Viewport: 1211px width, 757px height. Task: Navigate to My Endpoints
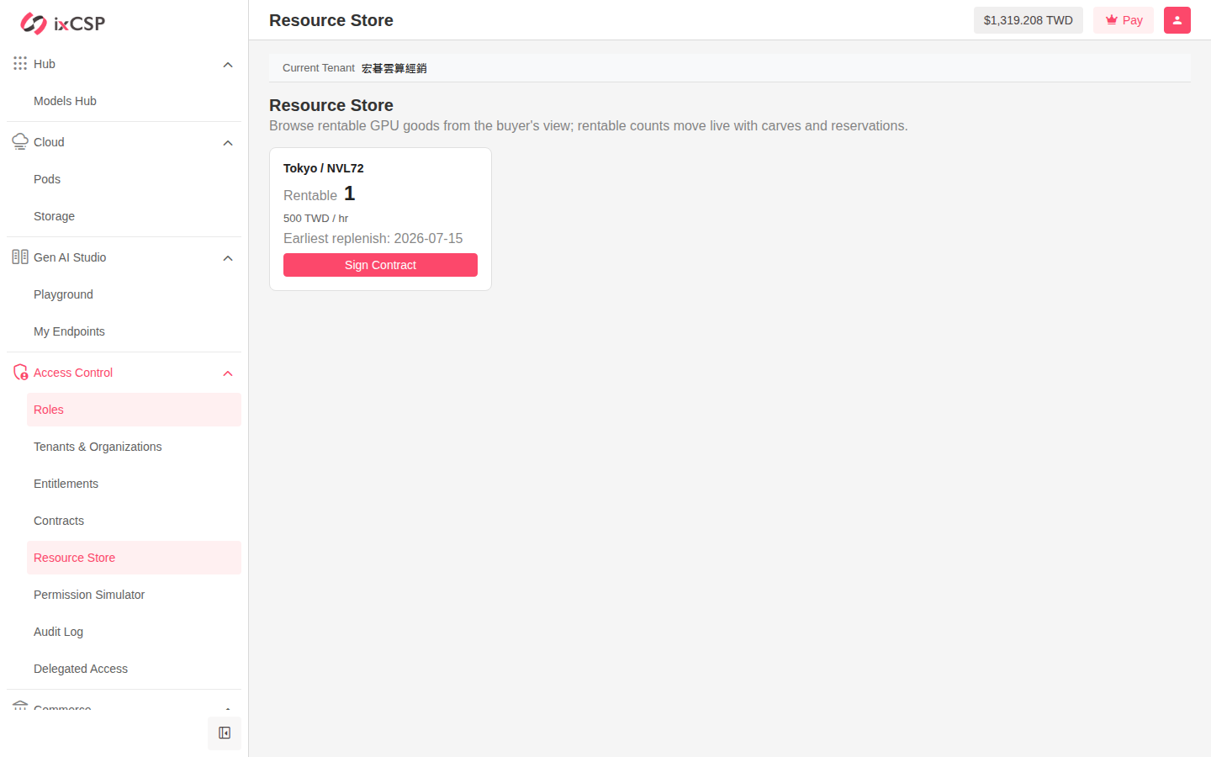click(x=134, y=331)
